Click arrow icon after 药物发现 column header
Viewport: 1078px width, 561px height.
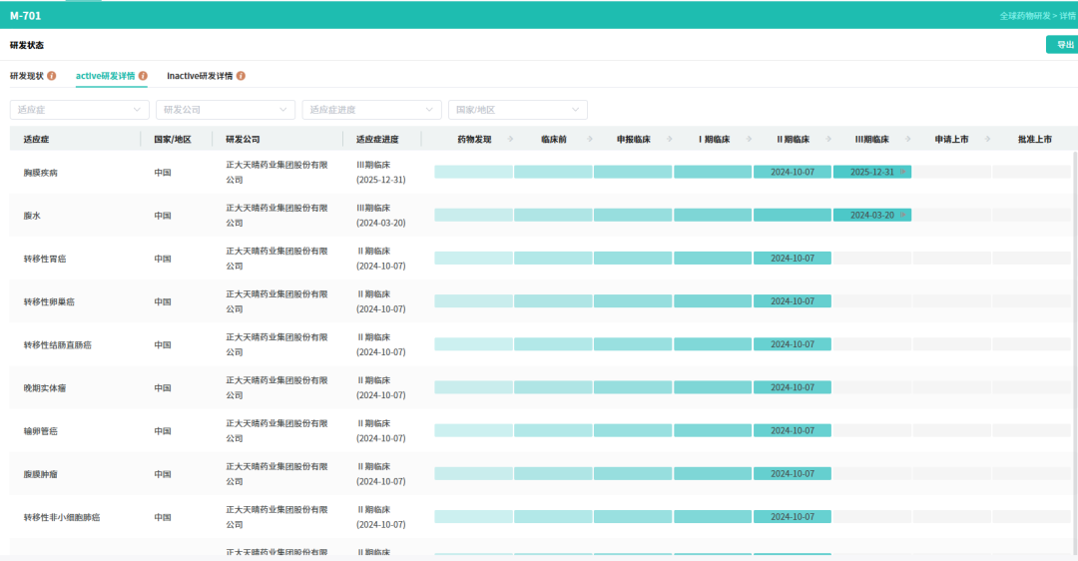510,139
